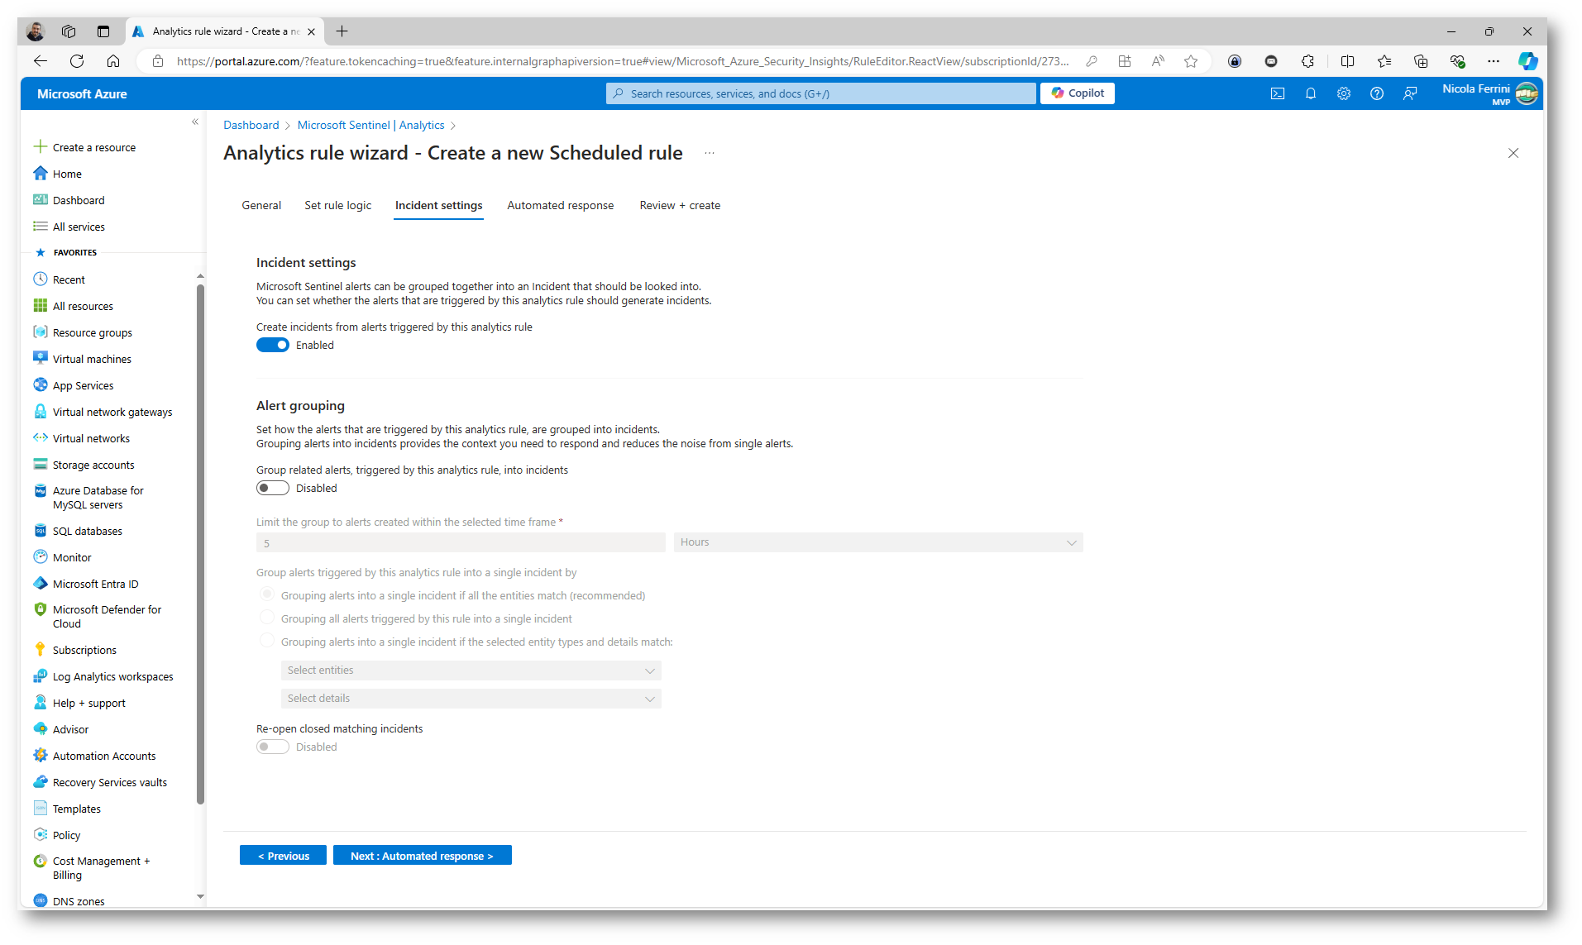1582x945 pixels.
Task: Select group all alerts into single incident
Action: pos(266,618)
